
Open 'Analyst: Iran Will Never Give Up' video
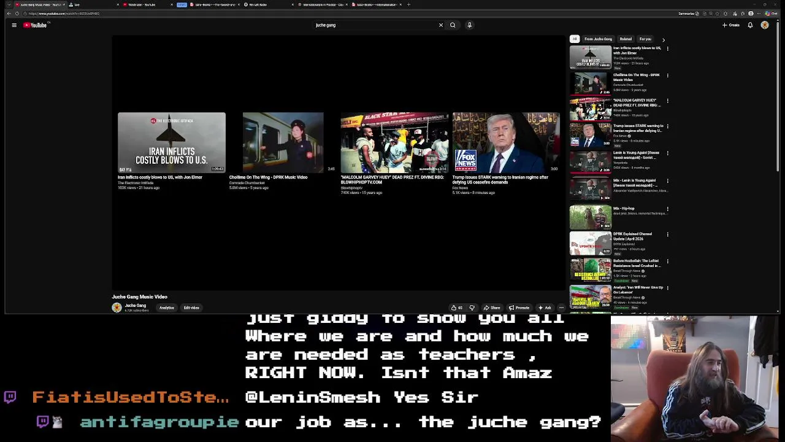point(638,290)
